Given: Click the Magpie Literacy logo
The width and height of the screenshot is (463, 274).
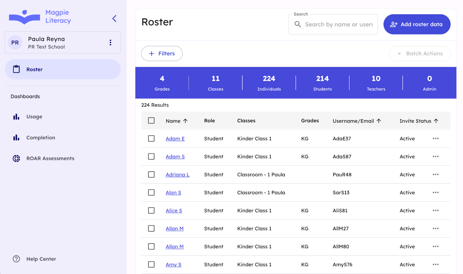Looking at the screenshot, I should (x=25, y=17).
